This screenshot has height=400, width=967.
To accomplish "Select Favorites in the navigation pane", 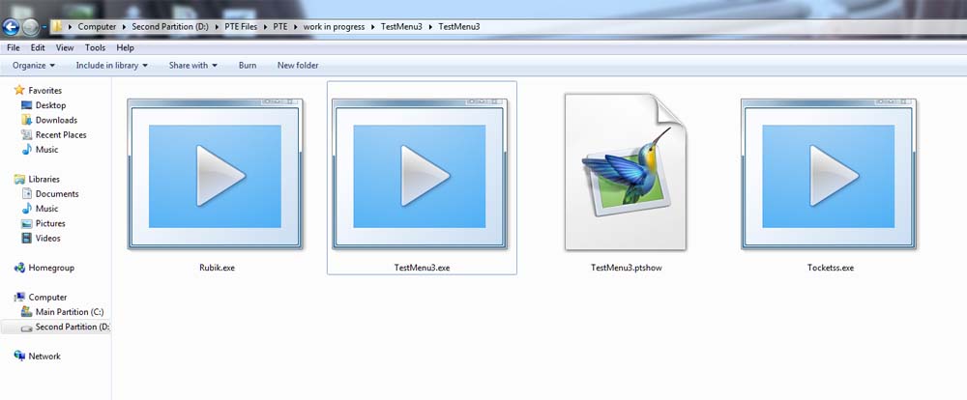I will tap(45, 90).
